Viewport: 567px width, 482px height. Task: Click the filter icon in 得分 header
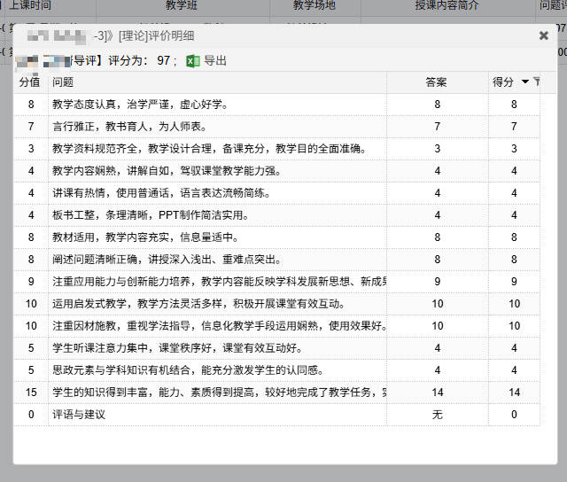tap(536, 82)
